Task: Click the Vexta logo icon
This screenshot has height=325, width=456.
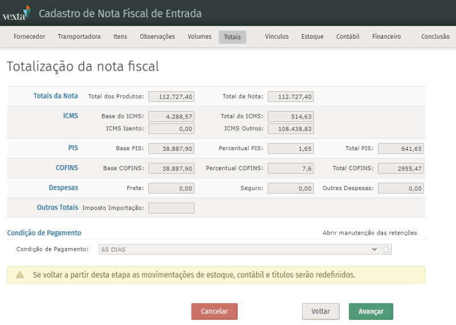Action: pyautogui.click(x=17, y=14)
